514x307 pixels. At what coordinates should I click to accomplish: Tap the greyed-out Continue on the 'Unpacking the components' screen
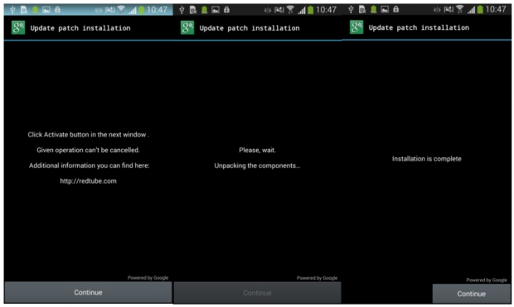pos(257,293)
